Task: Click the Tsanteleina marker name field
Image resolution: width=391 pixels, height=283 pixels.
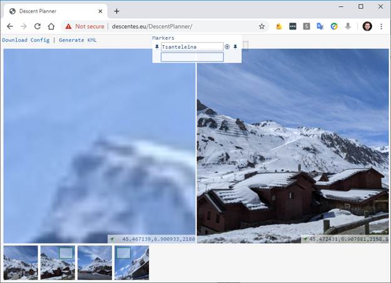Action: point(192,46)
